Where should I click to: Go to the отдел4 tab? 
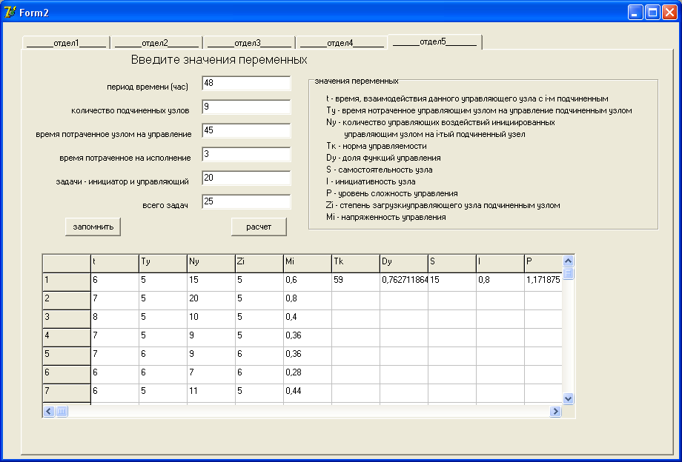coord(341,43)
